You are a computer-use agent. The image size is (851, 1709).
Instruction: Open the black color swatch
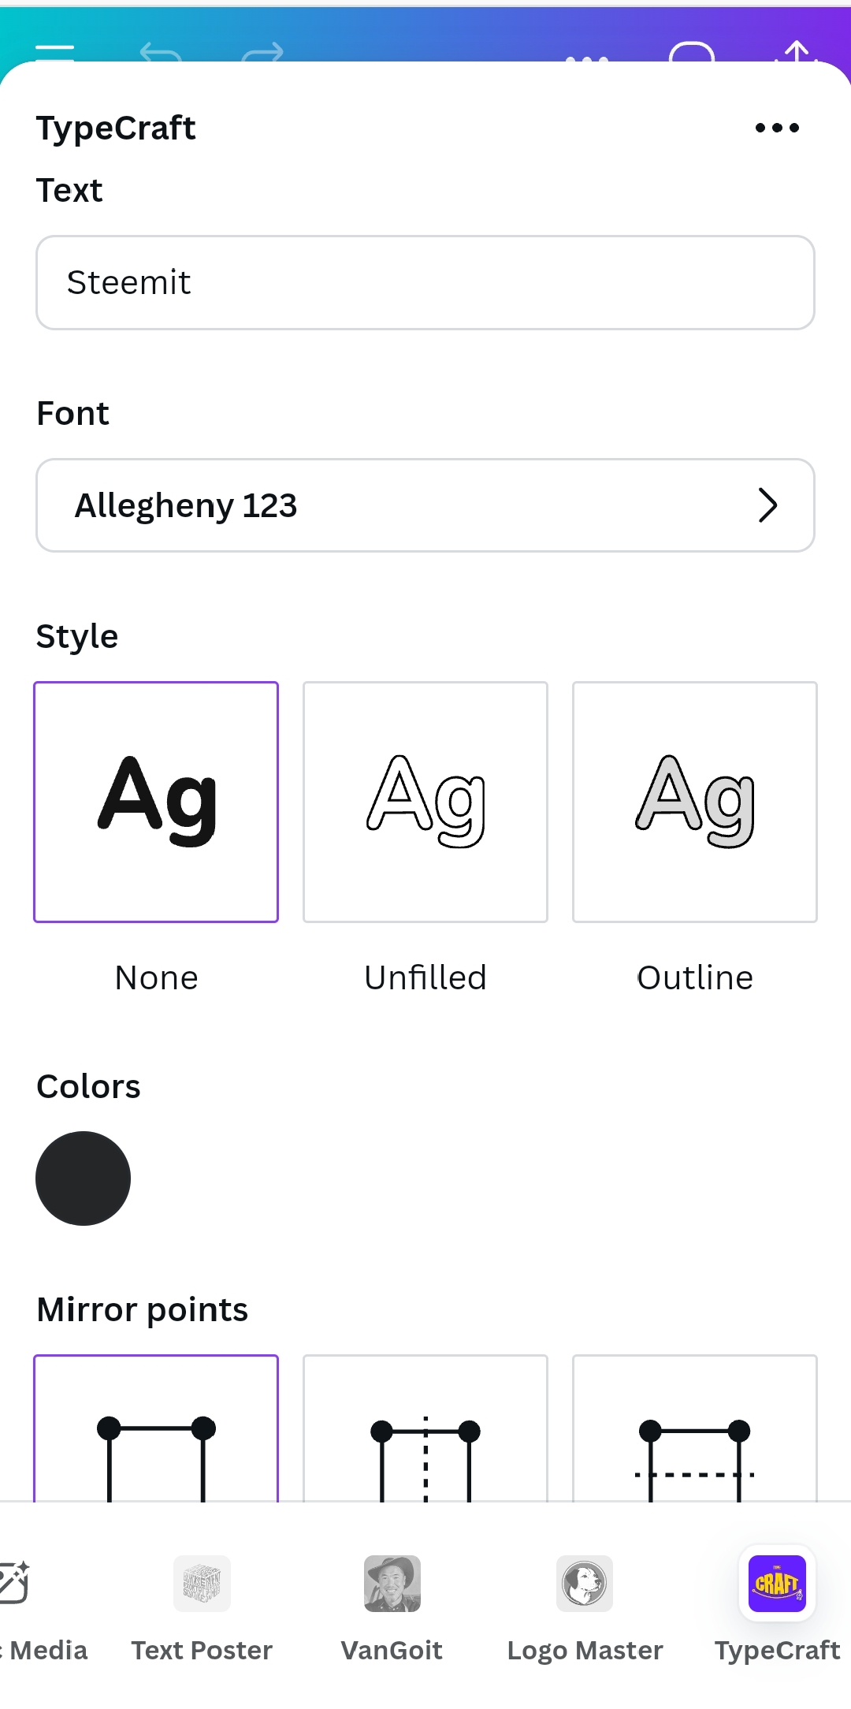tap(83, 1178)
